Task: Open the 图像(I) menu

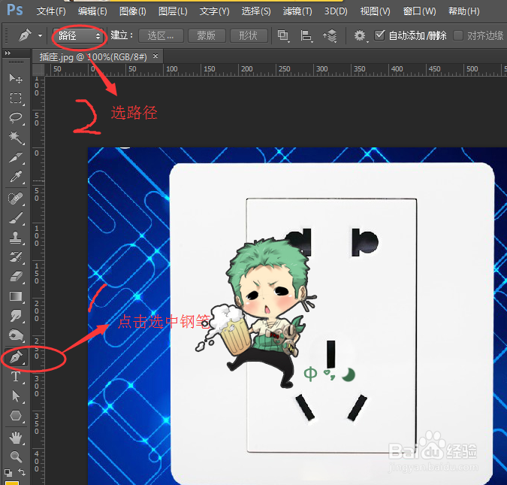Action: 132,11
